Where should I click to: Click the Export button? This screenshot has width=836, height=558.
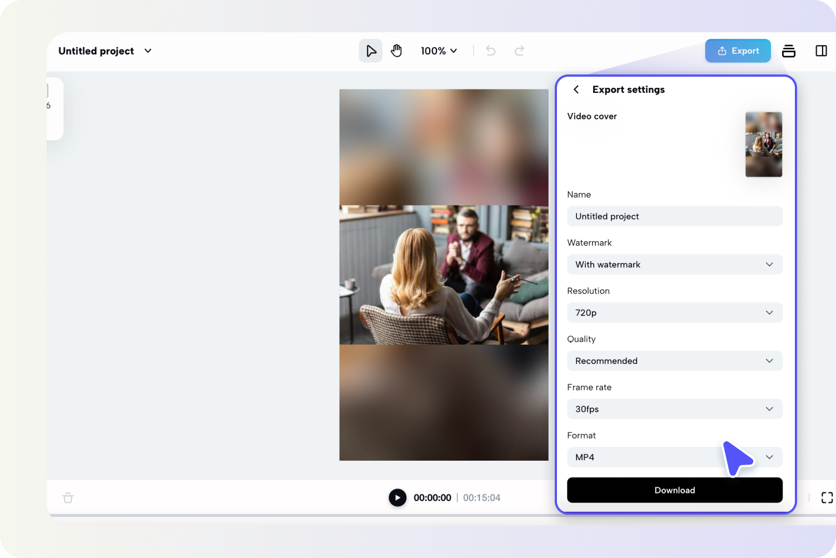point(738,51)
